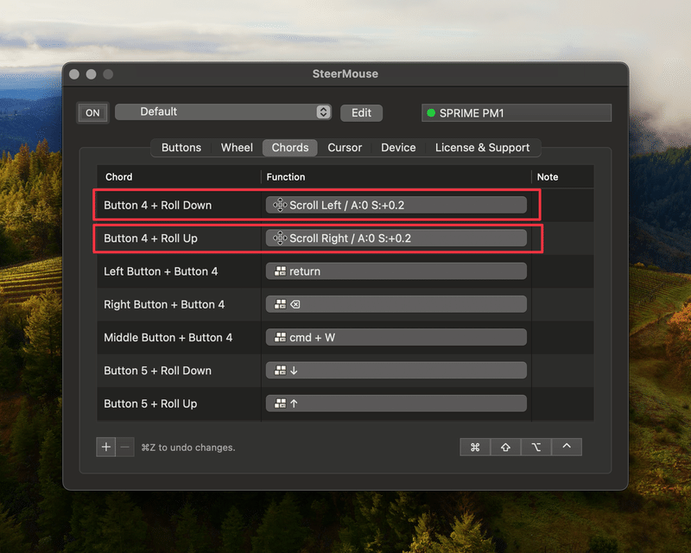Open the return function dropdown
The width and height of the screenshot is (691, 553).
(x=396, y=271)
